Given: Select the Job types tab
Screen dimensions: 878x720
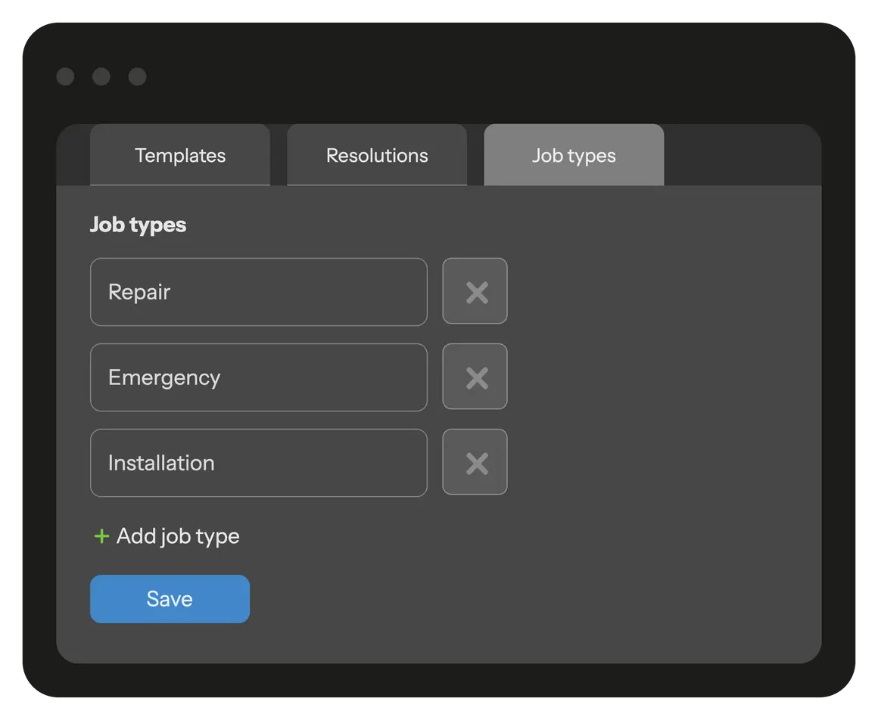Looking at the screenshot, I should tap(574, 155).
